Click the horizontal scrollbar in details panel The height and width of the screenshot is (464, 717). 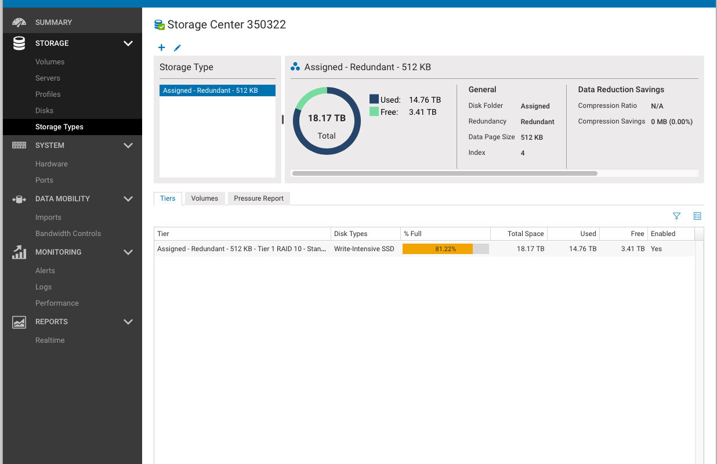pyautogui.click(x=444, y=173)
